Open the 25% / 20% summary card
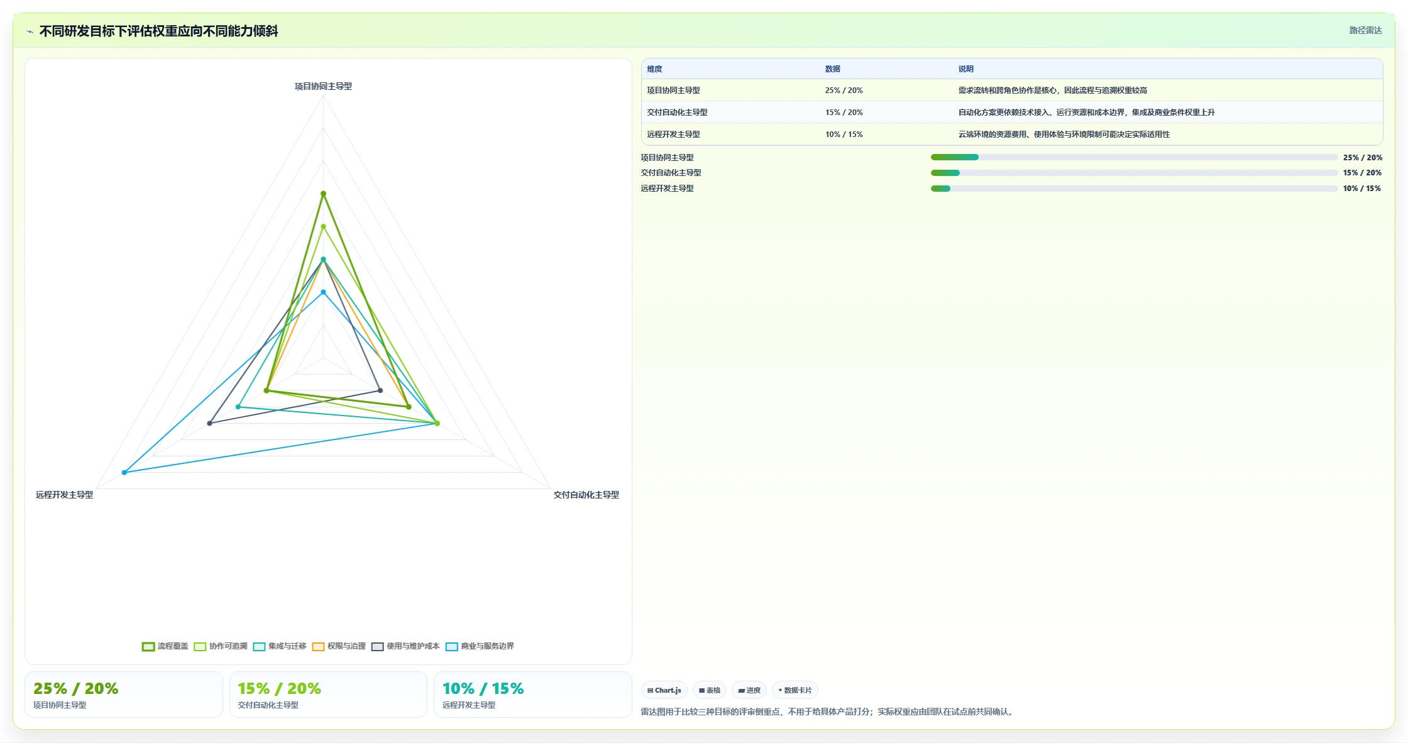Image resolution: width=1408 pixels, height=743 pixels. coord(124,695)
